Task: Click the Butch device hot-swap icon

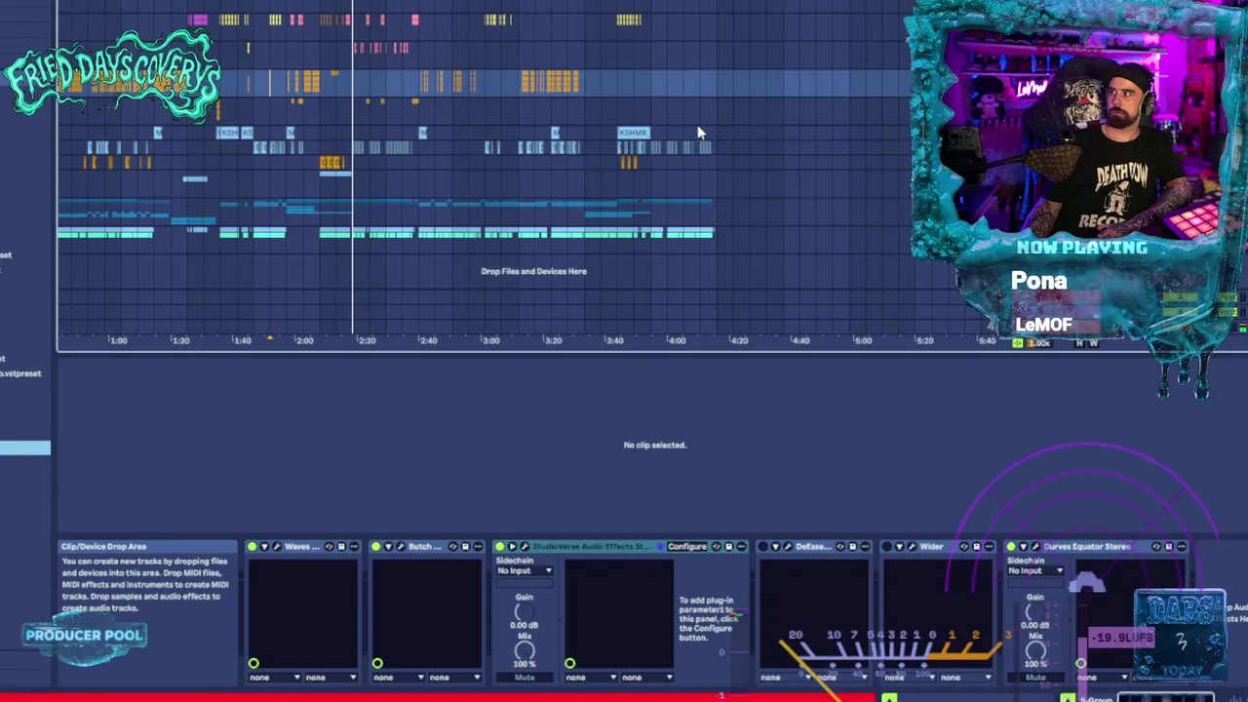Action: tap(452, 546)
